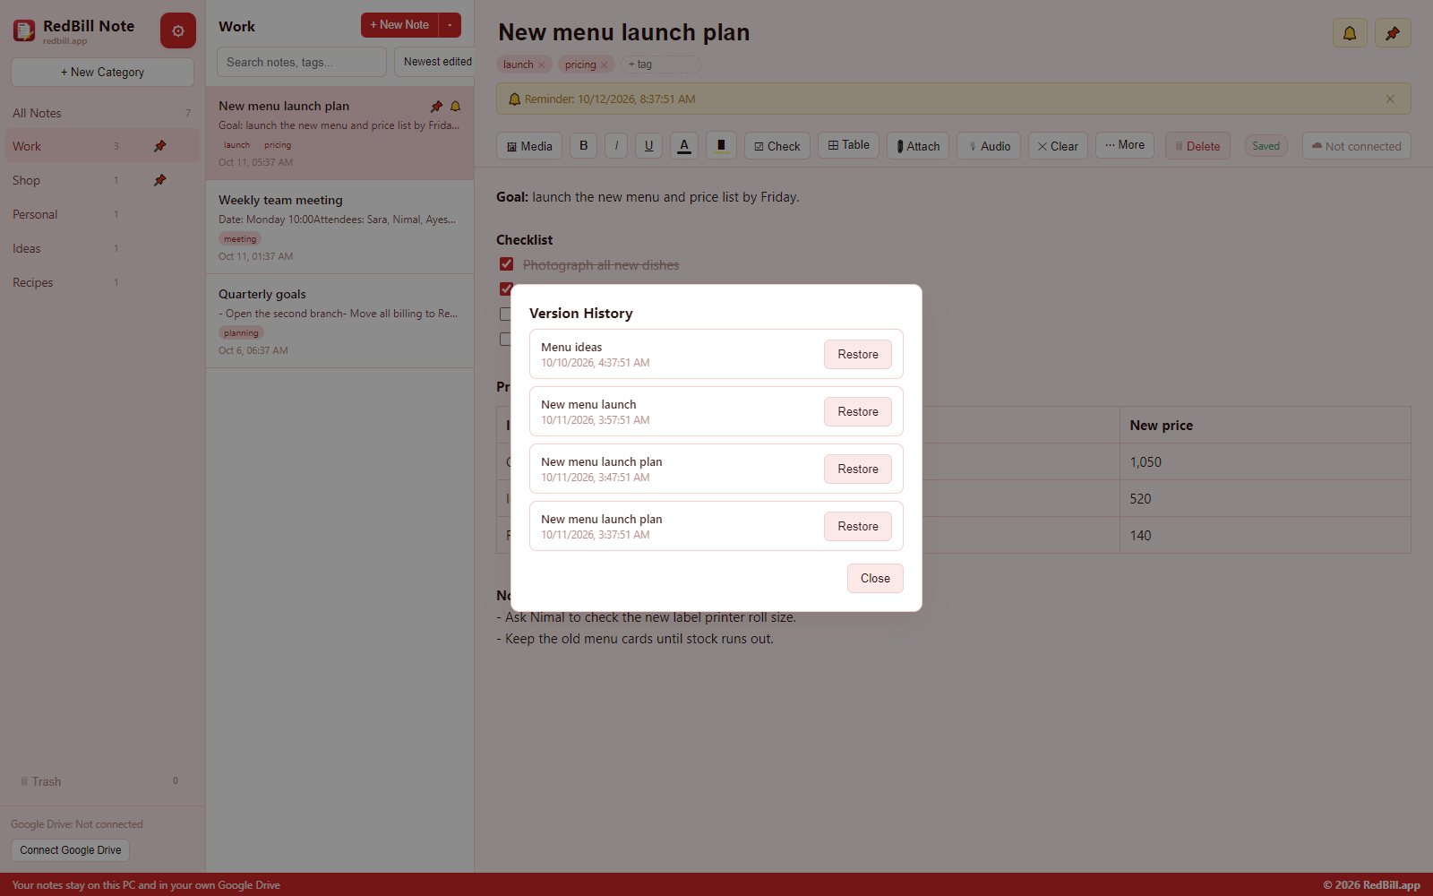
Task: Open the highlight color picker
Action: (721, 145)
